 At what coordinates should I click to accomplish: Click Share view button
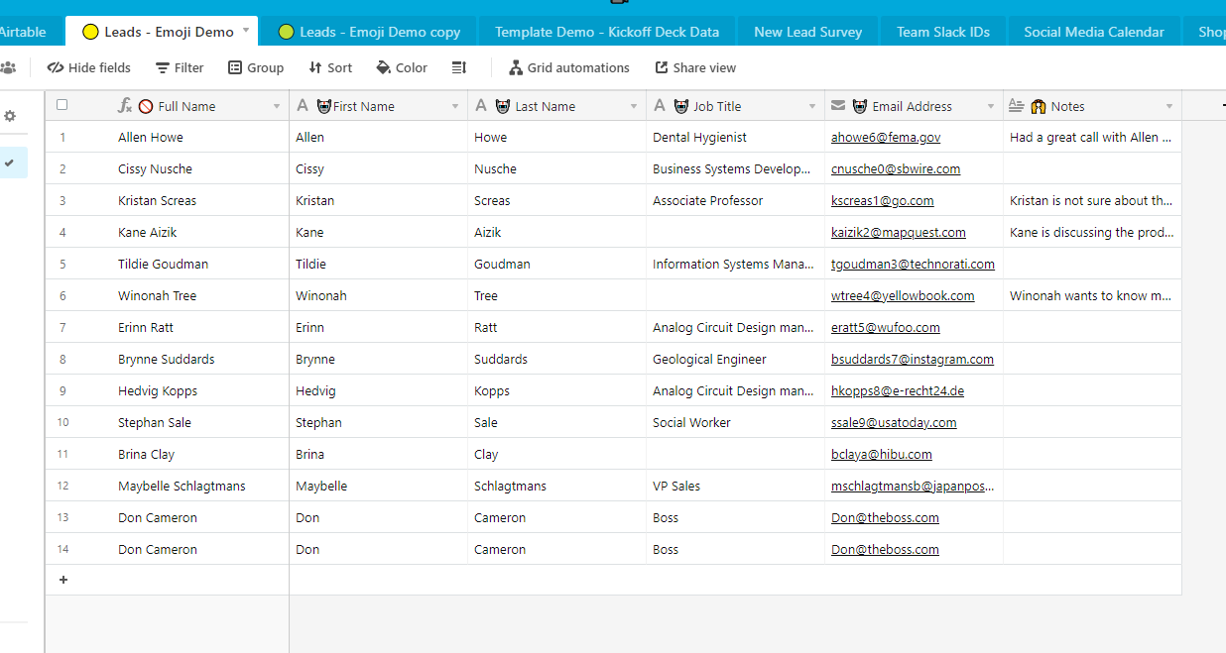coord(695,67)
